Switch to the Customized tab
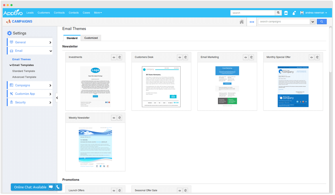This screenshot has height=195, width=335. (91, 38)
